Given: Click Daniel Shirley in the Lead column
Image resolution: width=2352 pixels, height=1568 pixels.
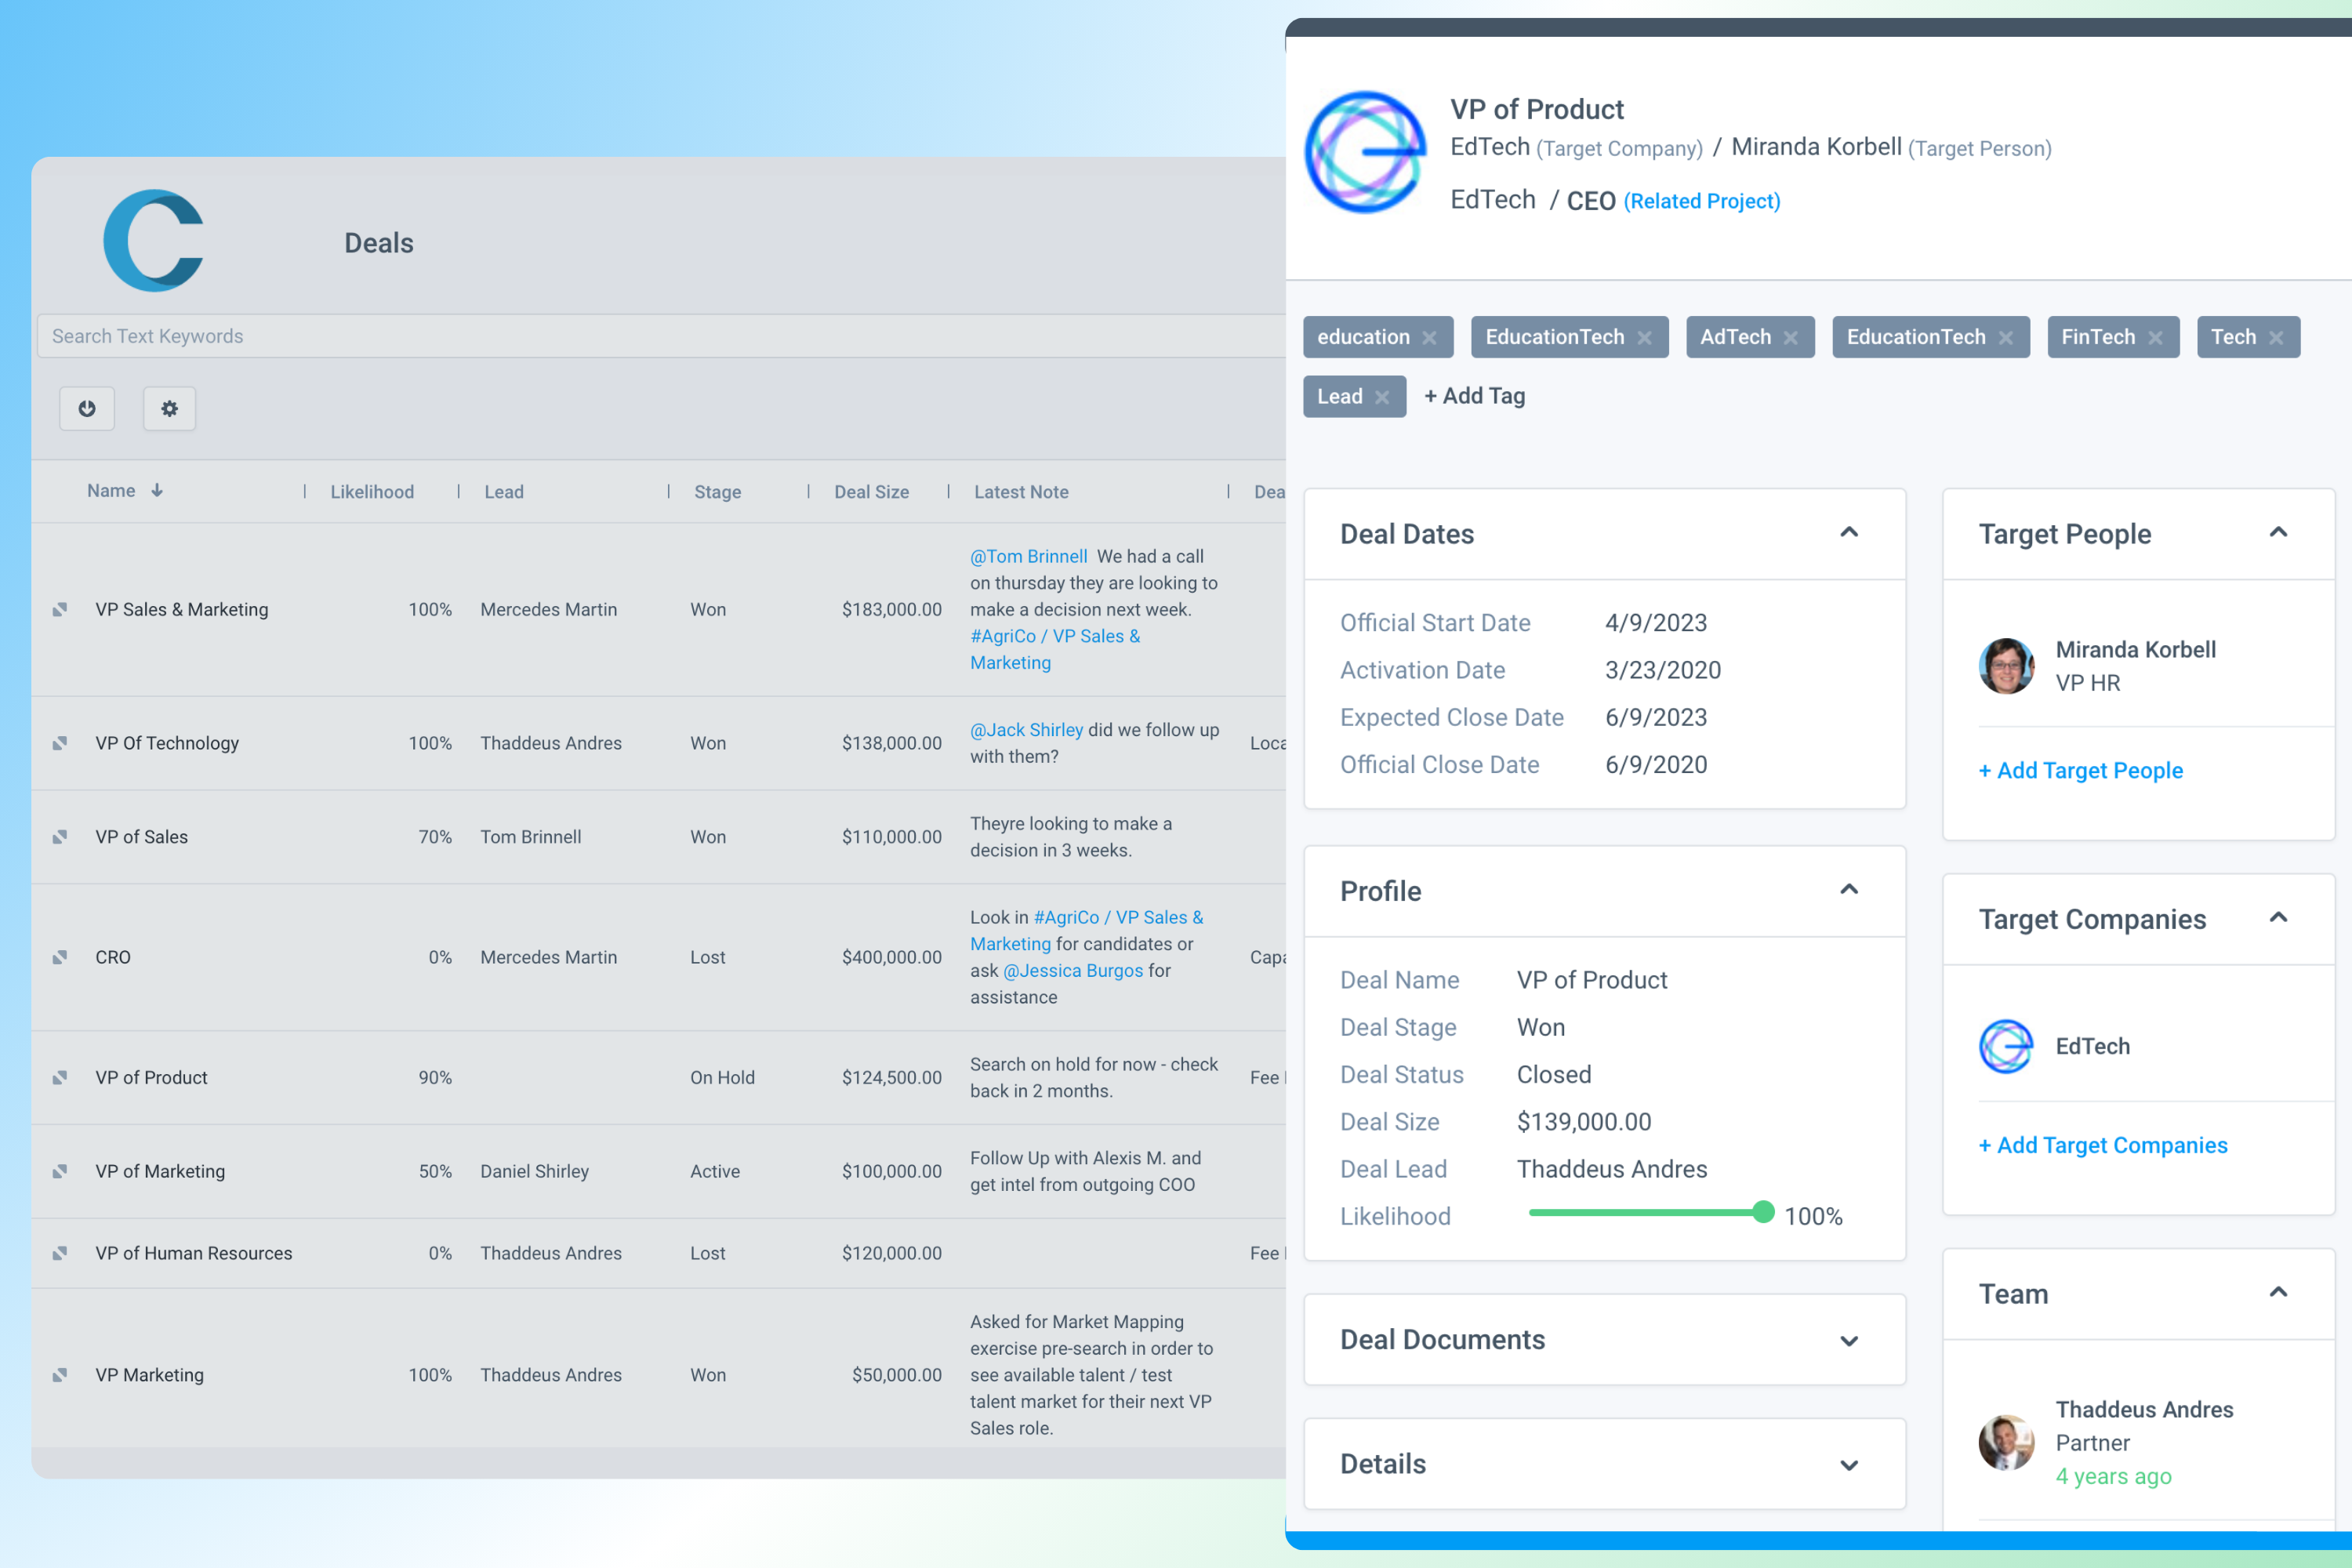Looking at the screenshot, I should pyautogui.click(x=534, y=1171).
